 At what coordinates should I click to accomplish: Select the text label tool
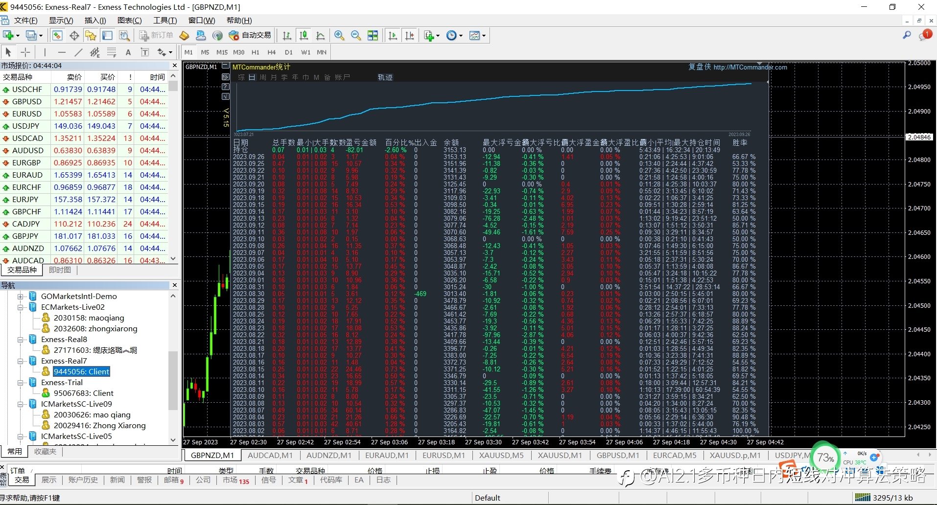point(145,52)
